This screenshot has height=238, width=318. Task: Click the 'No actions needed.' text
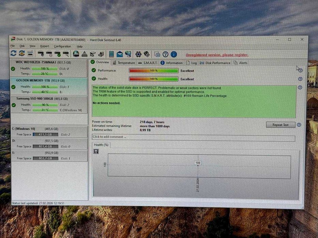[x=106, y=103]
